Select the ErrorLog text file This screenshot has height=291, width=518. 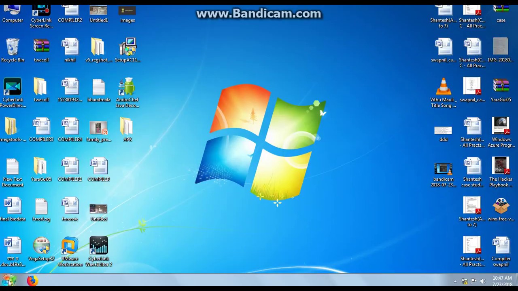click(x=41, y=209)
